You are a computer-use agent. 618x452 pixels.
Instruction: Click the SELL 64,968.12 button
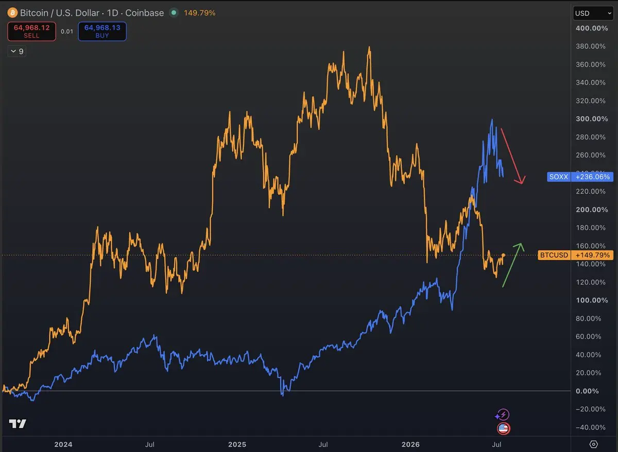(31, 31)
